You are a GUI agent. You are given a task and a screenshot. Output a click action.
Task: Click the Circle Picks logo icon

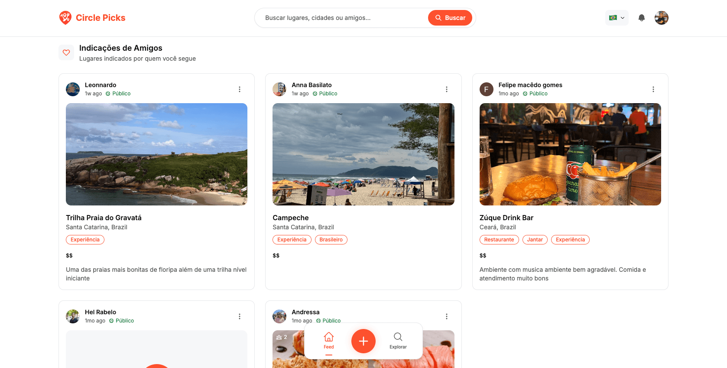[x=65, y=18]
